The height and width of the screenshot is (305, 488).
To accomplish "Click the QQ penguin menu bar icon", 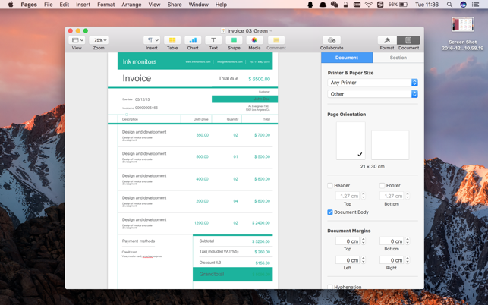I will point(310,5).
